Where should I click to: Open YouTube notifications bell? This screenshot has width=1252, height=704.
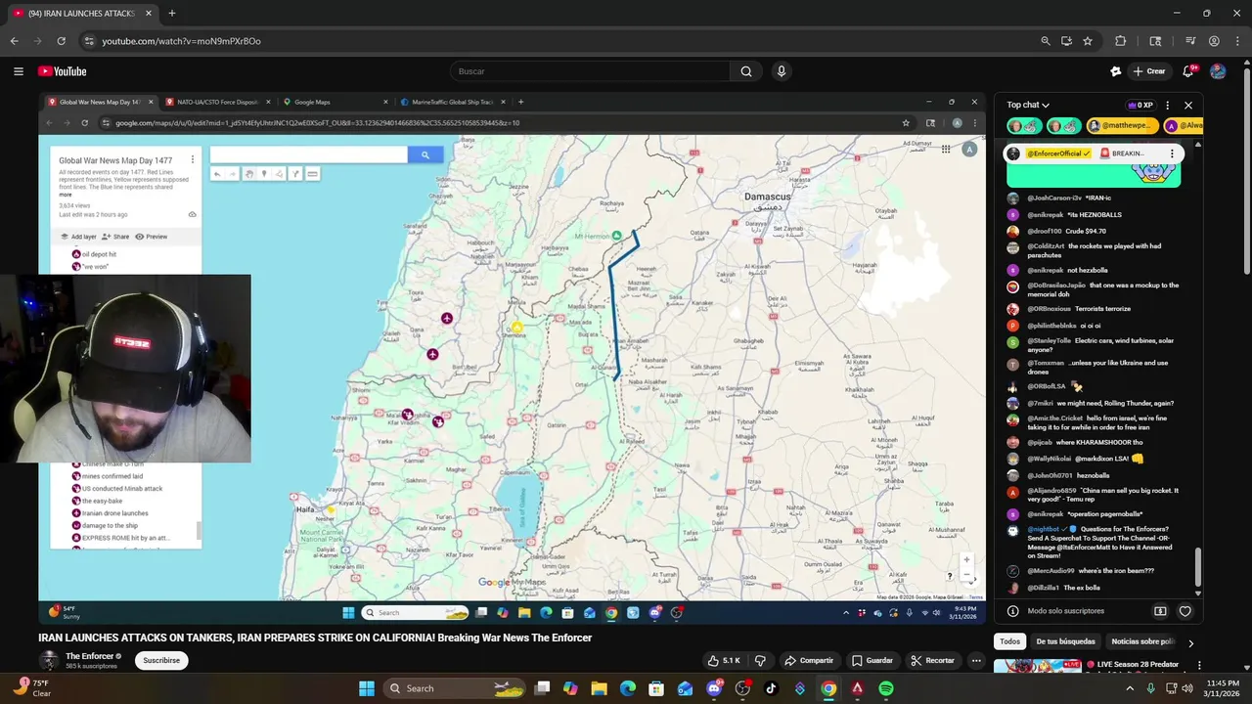1188,71
